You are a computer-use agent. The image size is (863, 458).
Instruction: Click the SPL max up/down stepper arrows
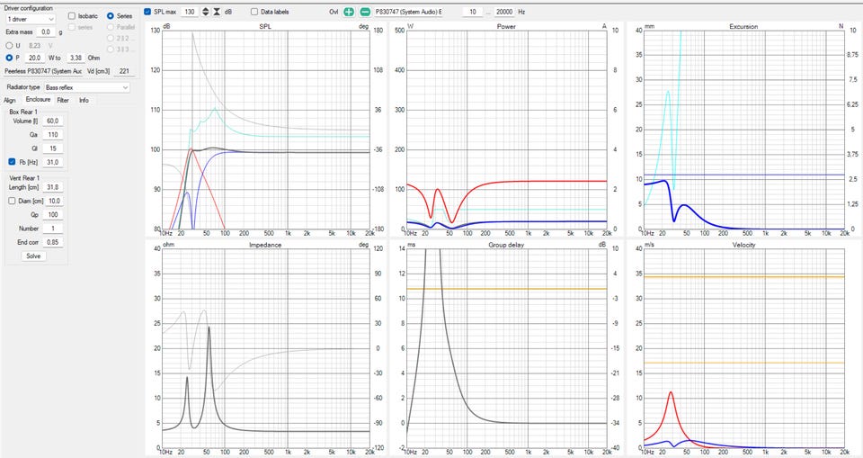[x=205, y=12]
